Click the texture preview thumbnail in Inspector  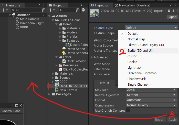click(x=94, y=13)
